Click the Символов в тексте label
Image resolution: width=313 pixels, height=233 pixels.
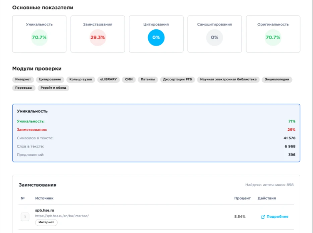tap(35, 138)
